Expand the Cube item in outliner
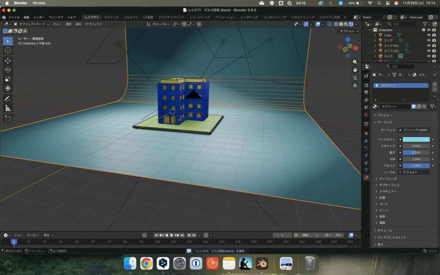The width and height of the screenshot is (440, 275). [375, 35]
